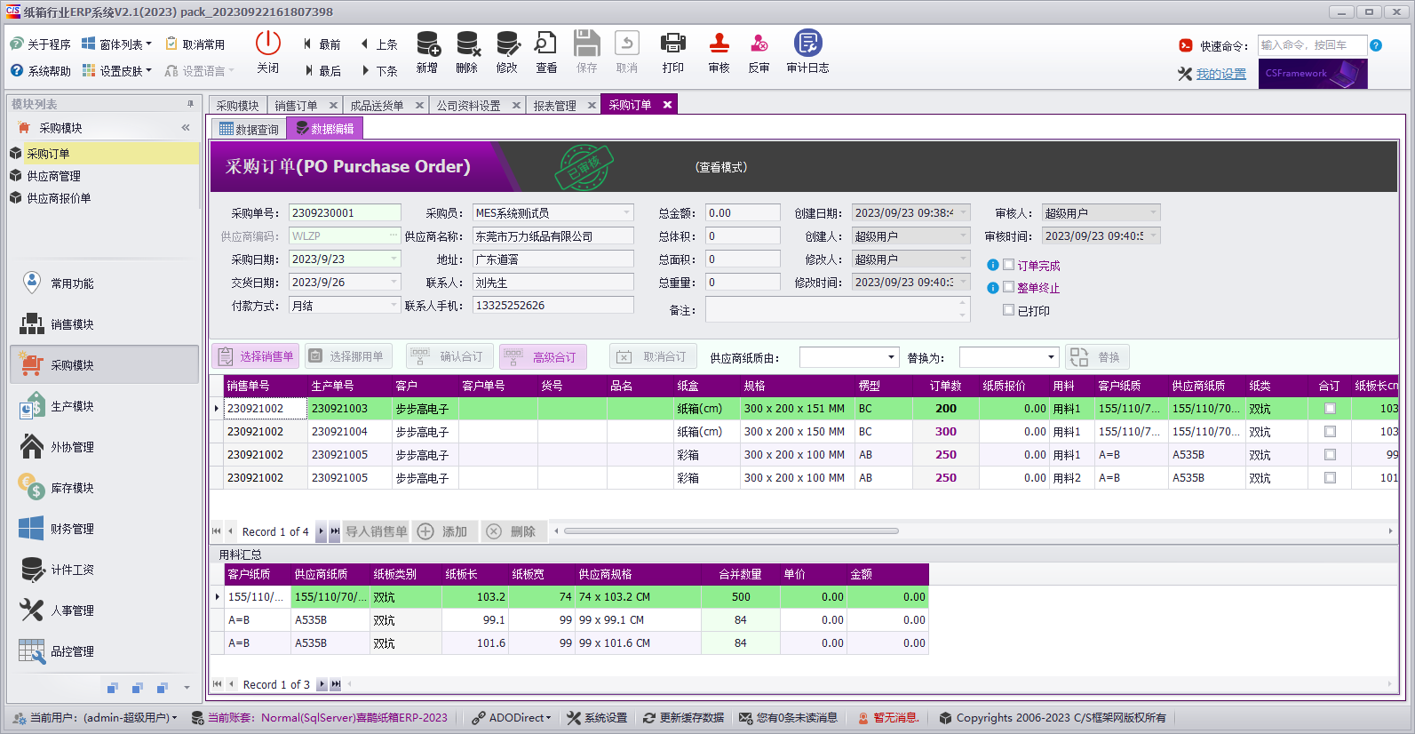
Task: Tick the 已打印 checkbox
Action: point(1009,310)
